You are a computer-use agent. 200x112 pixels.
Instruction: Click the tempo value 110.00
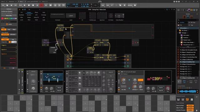tap(75, 4)
